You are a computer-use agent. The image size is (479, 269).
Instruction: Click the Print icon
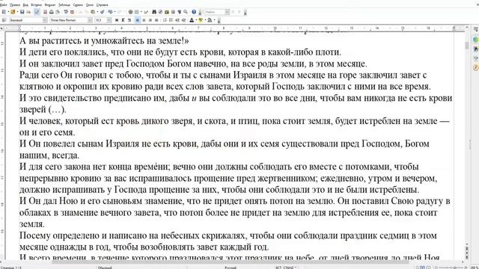tap(52, 12)
